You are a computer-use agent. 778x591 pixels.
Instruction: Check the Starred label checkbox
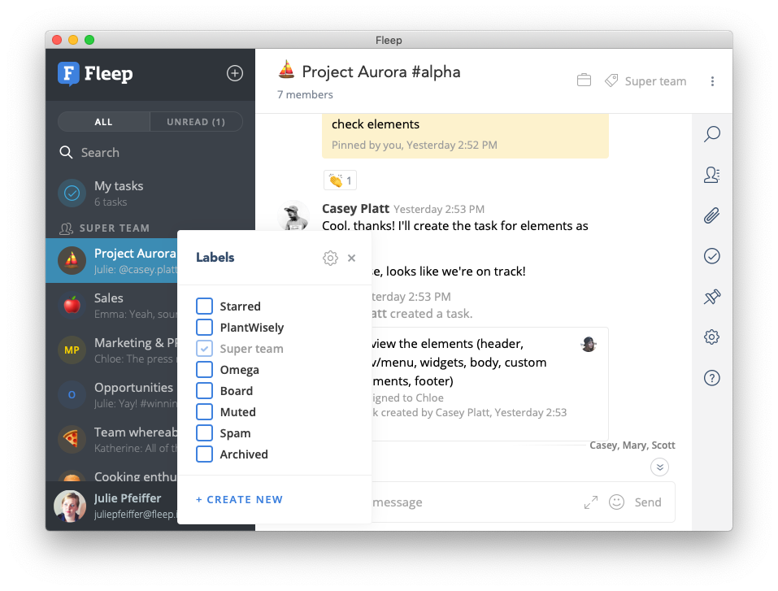click(x=204, y=306)
